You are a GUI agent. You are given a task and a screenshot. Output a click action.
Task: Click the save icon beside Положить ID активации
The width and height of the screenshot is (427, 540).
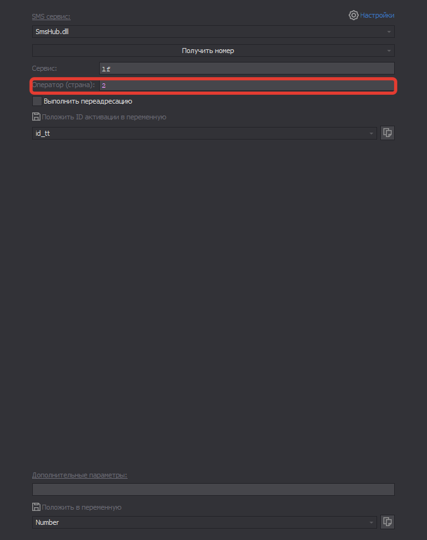coord(36,117)
